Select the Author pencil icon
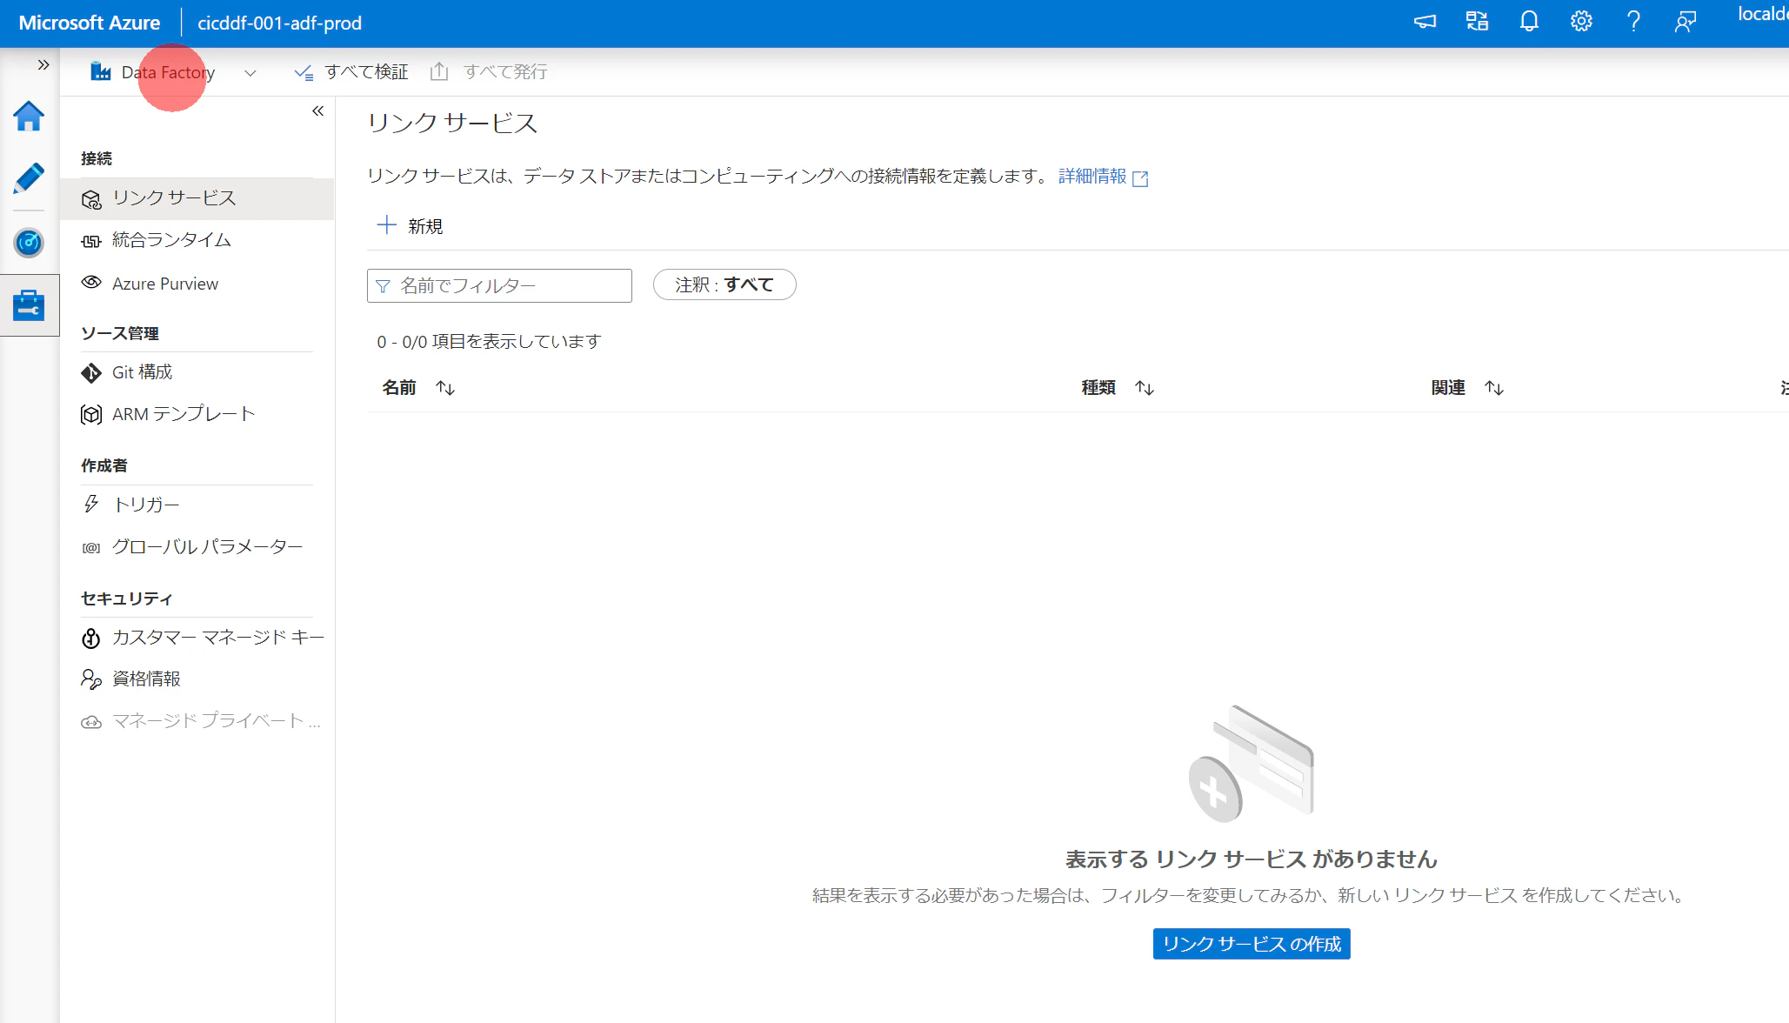 (29, 177)
